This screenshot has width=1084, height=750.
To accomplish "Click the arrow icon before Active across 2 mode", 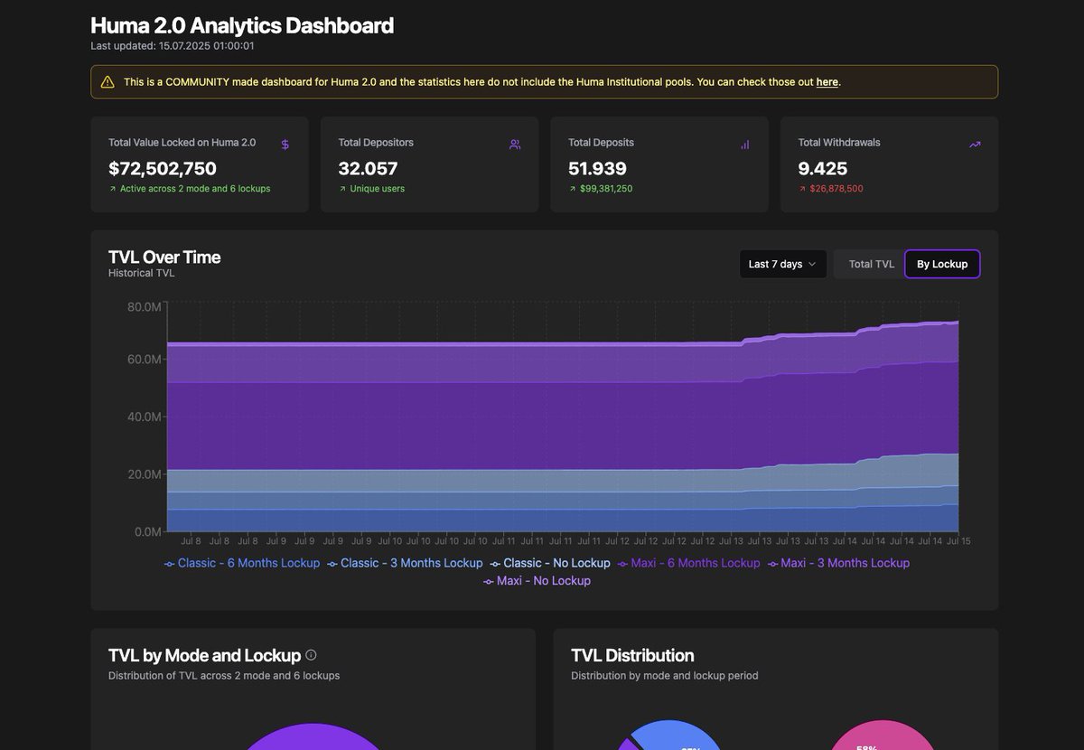I will [x=113, y=189].
